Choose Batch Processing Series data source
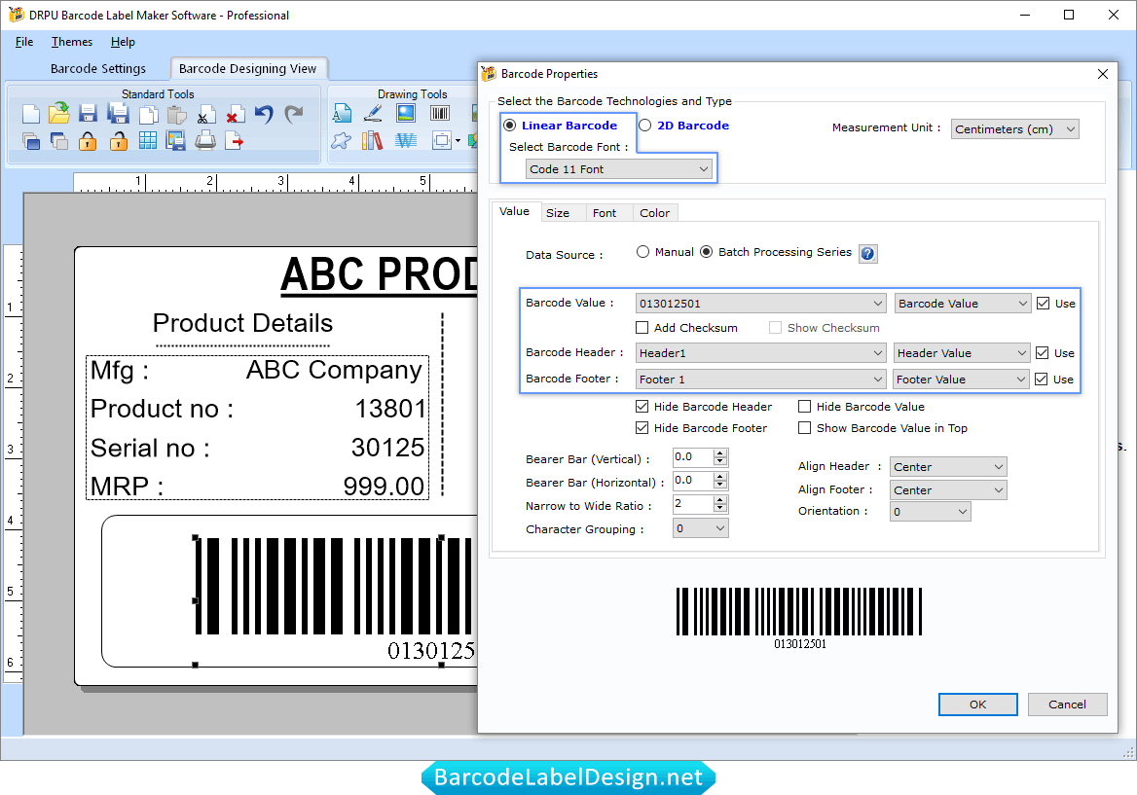This screenshot has height=795, width=1137. point(707,251)
